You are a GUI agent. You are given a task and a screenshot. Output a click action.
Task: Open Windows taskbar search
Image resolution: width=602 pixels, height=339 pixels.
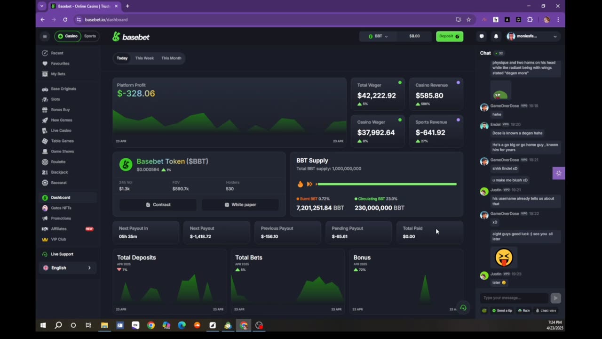(x=58, y=325)
